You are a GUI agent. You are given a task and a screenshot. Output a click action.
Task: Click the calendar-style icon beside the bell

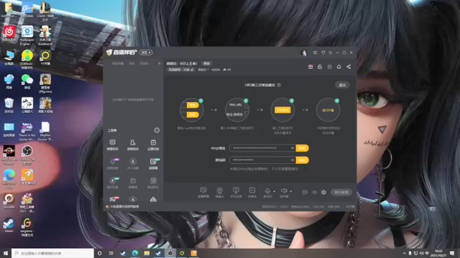[329, 67]
